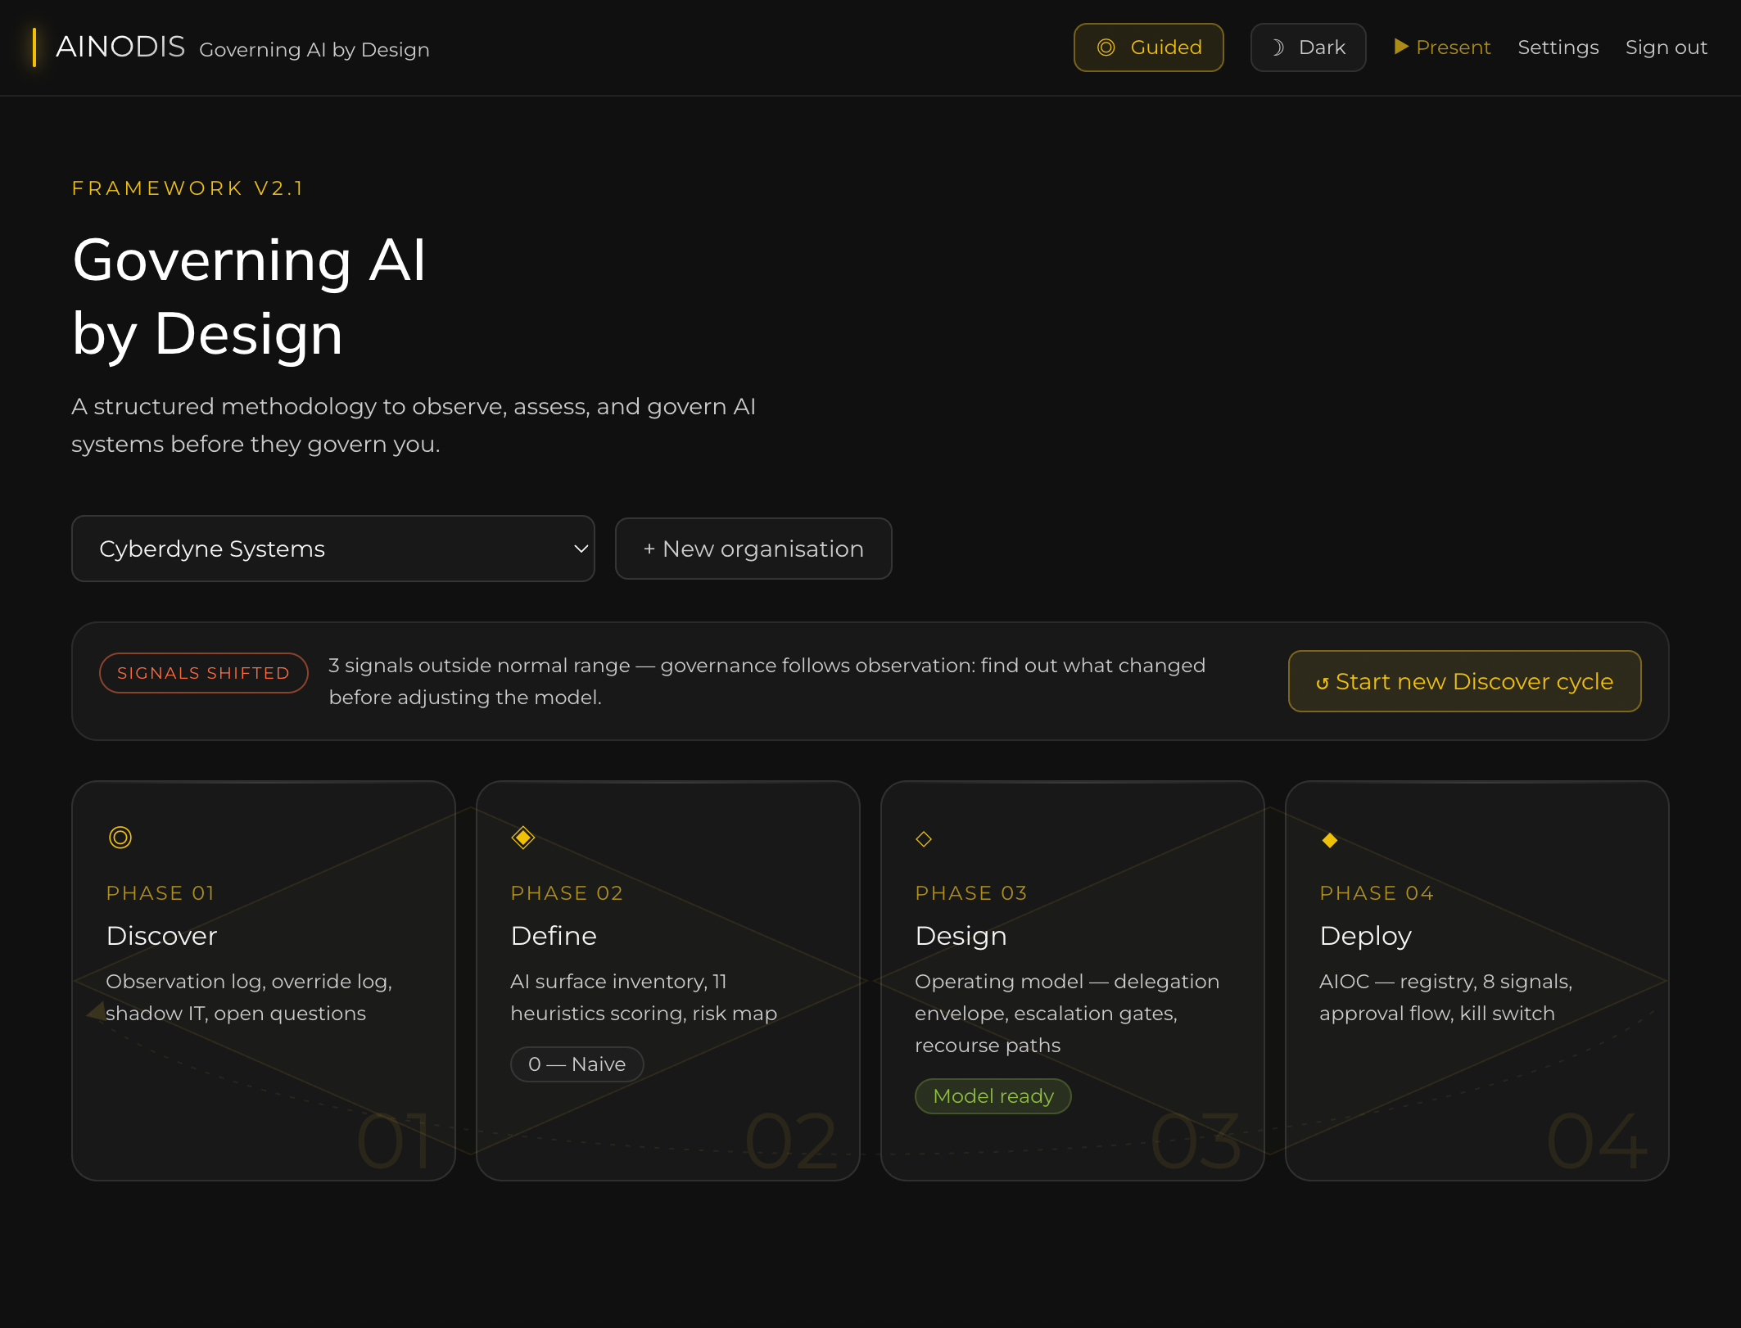Click the 'PHASE 02' label

tap(567, 893)
